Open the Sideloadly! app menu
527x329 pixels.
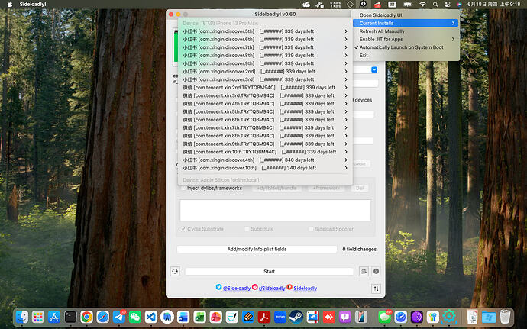point(33,5)
